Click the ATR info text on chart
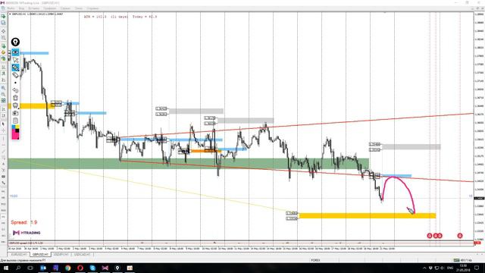 [x=120, y=17]
